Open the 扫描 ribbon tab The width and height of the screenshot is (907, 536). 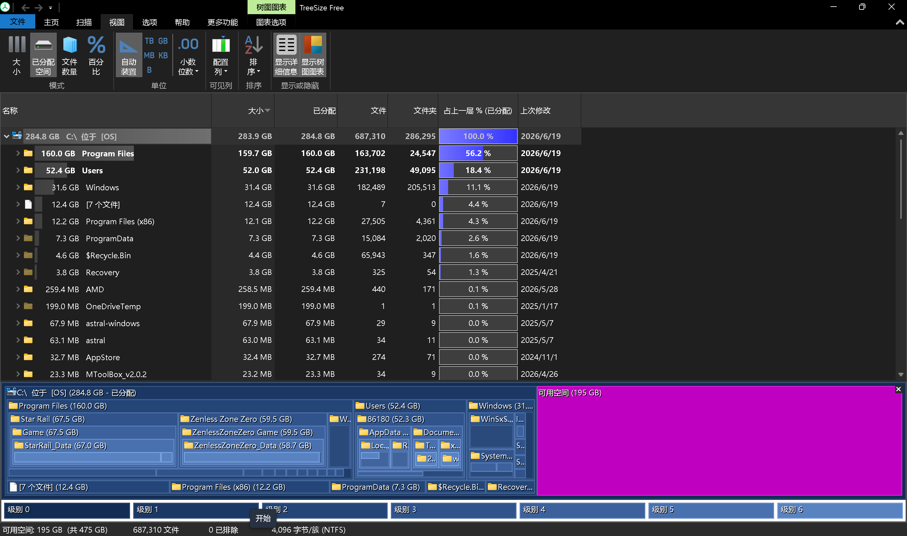84,22
